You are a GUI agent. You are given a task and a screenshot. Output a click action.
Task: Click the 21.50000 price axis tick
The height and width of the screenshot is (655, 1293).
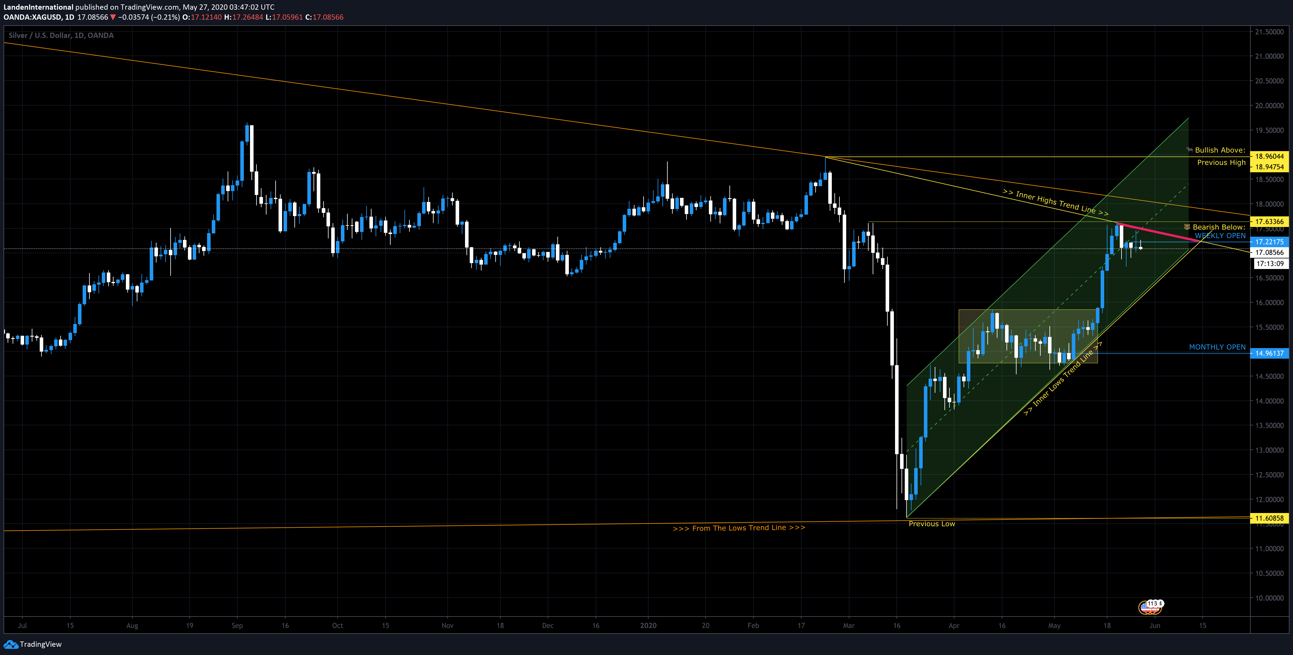tap(1269, 31)
